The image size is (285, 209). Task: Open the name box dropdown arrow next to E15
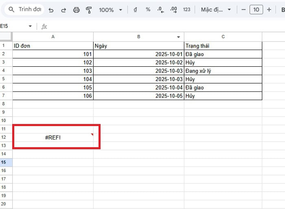pos(30,26)
